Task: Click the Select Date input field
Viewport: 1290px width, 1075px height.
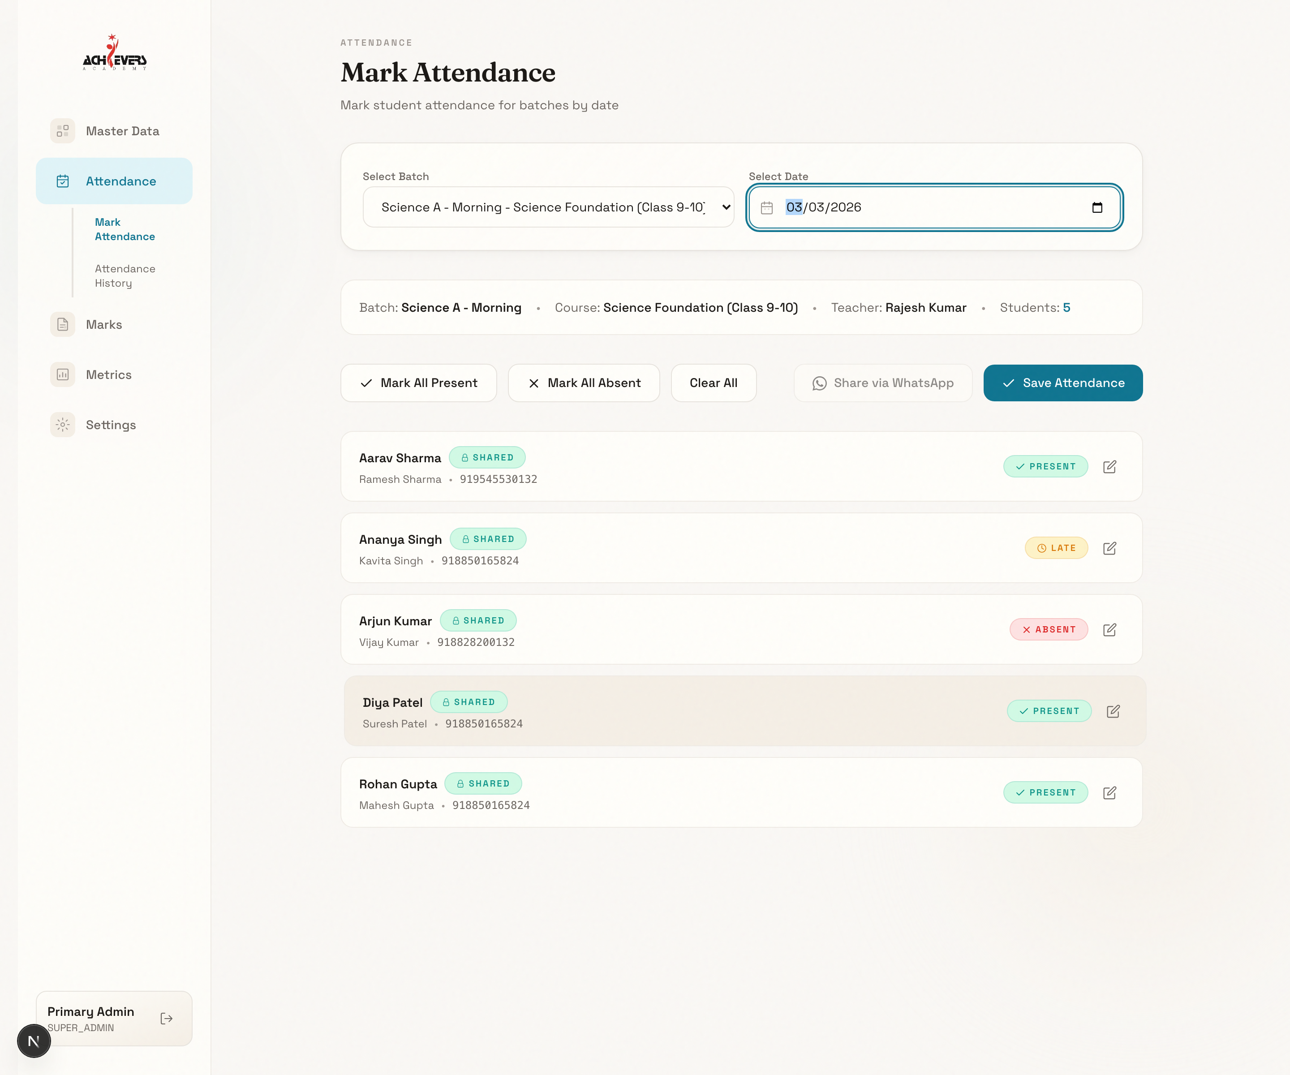Action: click(x=921, y=208)
